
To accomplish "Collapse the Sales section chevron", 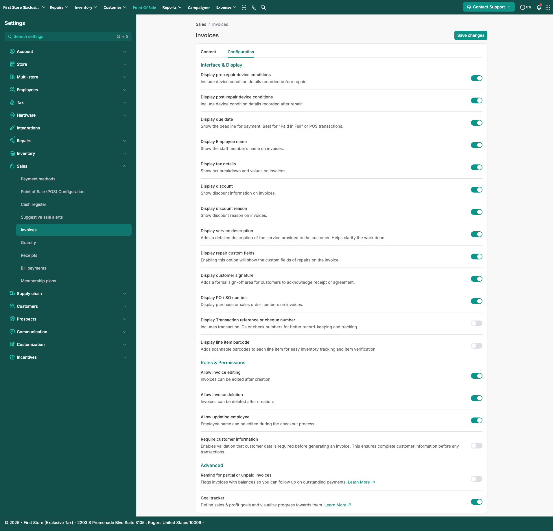I will [x=125, y=166].
